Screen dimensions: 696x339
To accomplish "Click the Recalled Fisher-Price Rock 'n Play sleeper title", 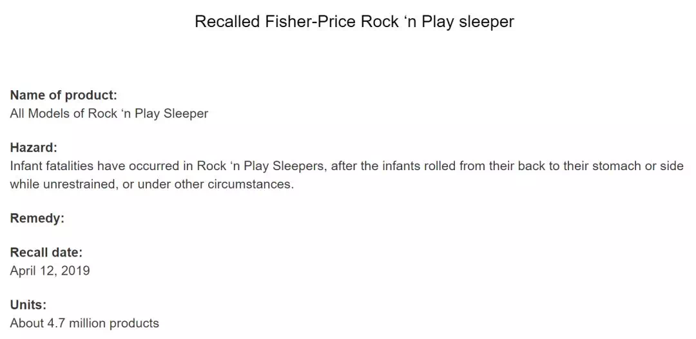I will [354, 21].
